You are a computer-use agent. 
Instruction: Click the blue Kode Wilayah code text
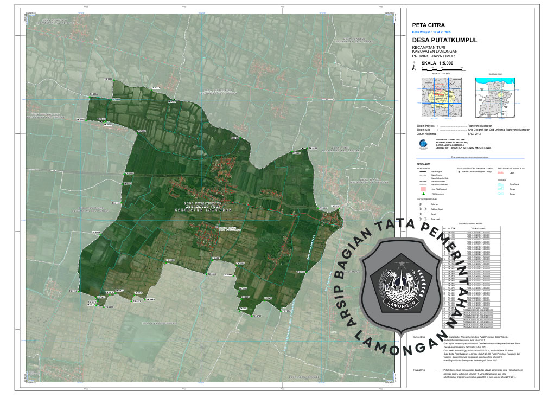coord(432,32)
